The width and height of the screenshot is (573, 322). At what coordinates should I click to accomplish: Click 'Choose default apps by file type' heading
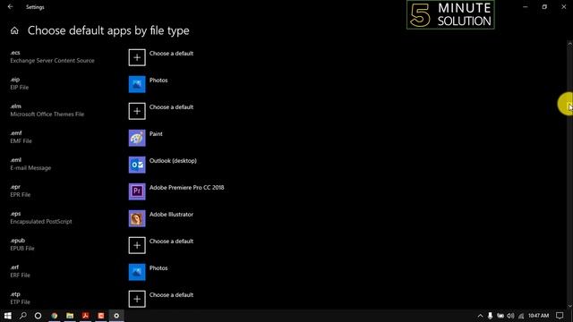point(108,30)
